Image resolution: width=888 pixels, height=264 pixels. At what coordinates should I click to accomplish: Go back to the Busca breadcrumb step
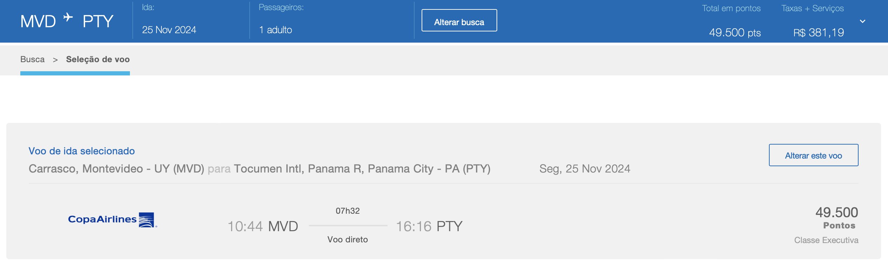33,59
